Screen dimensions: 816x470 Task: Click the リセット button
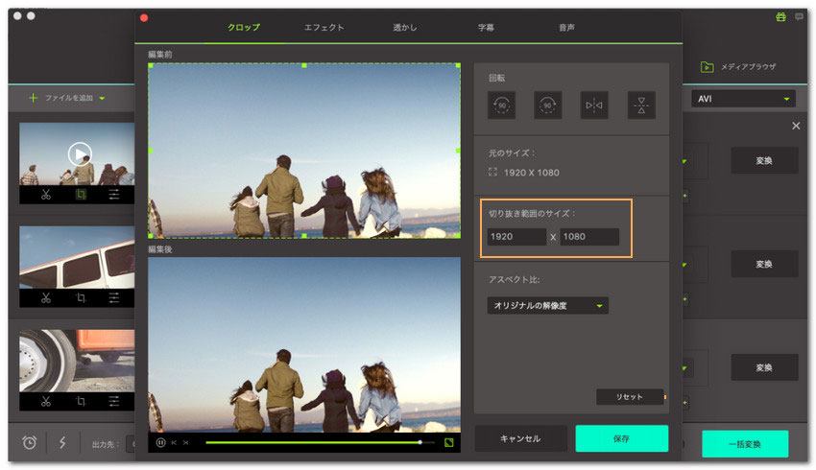tap(630, 397)
